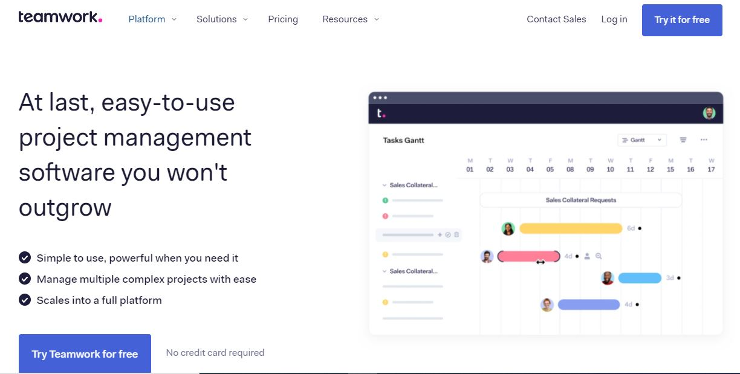Expand the chevron next to Resources

pos(377,19)
